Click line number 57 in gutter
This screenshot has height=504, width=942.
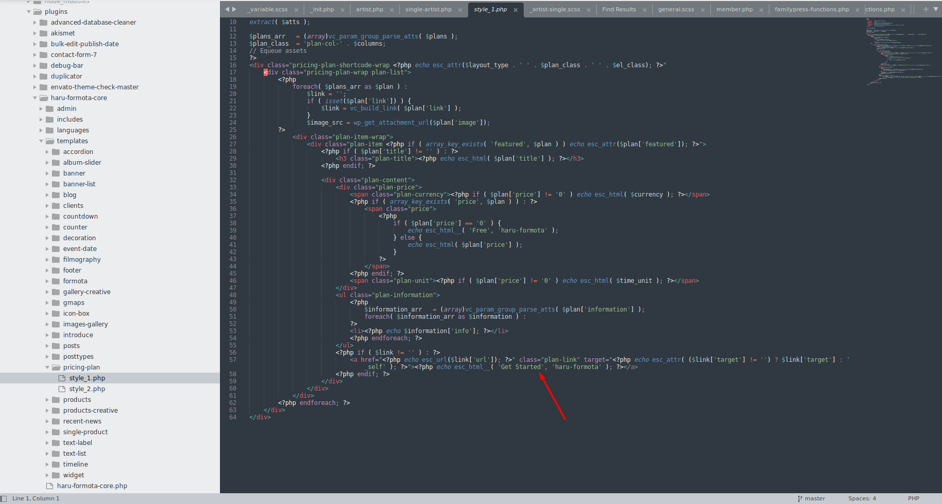pyautogui.click(x=233, y=360)
